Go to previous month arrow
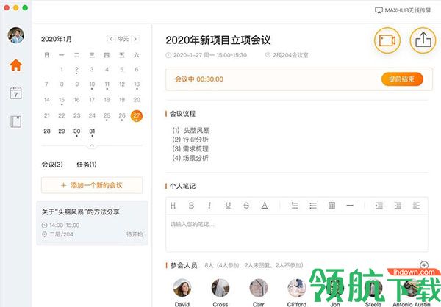Screen dimensions: 441x307 [x=112, y=39]
